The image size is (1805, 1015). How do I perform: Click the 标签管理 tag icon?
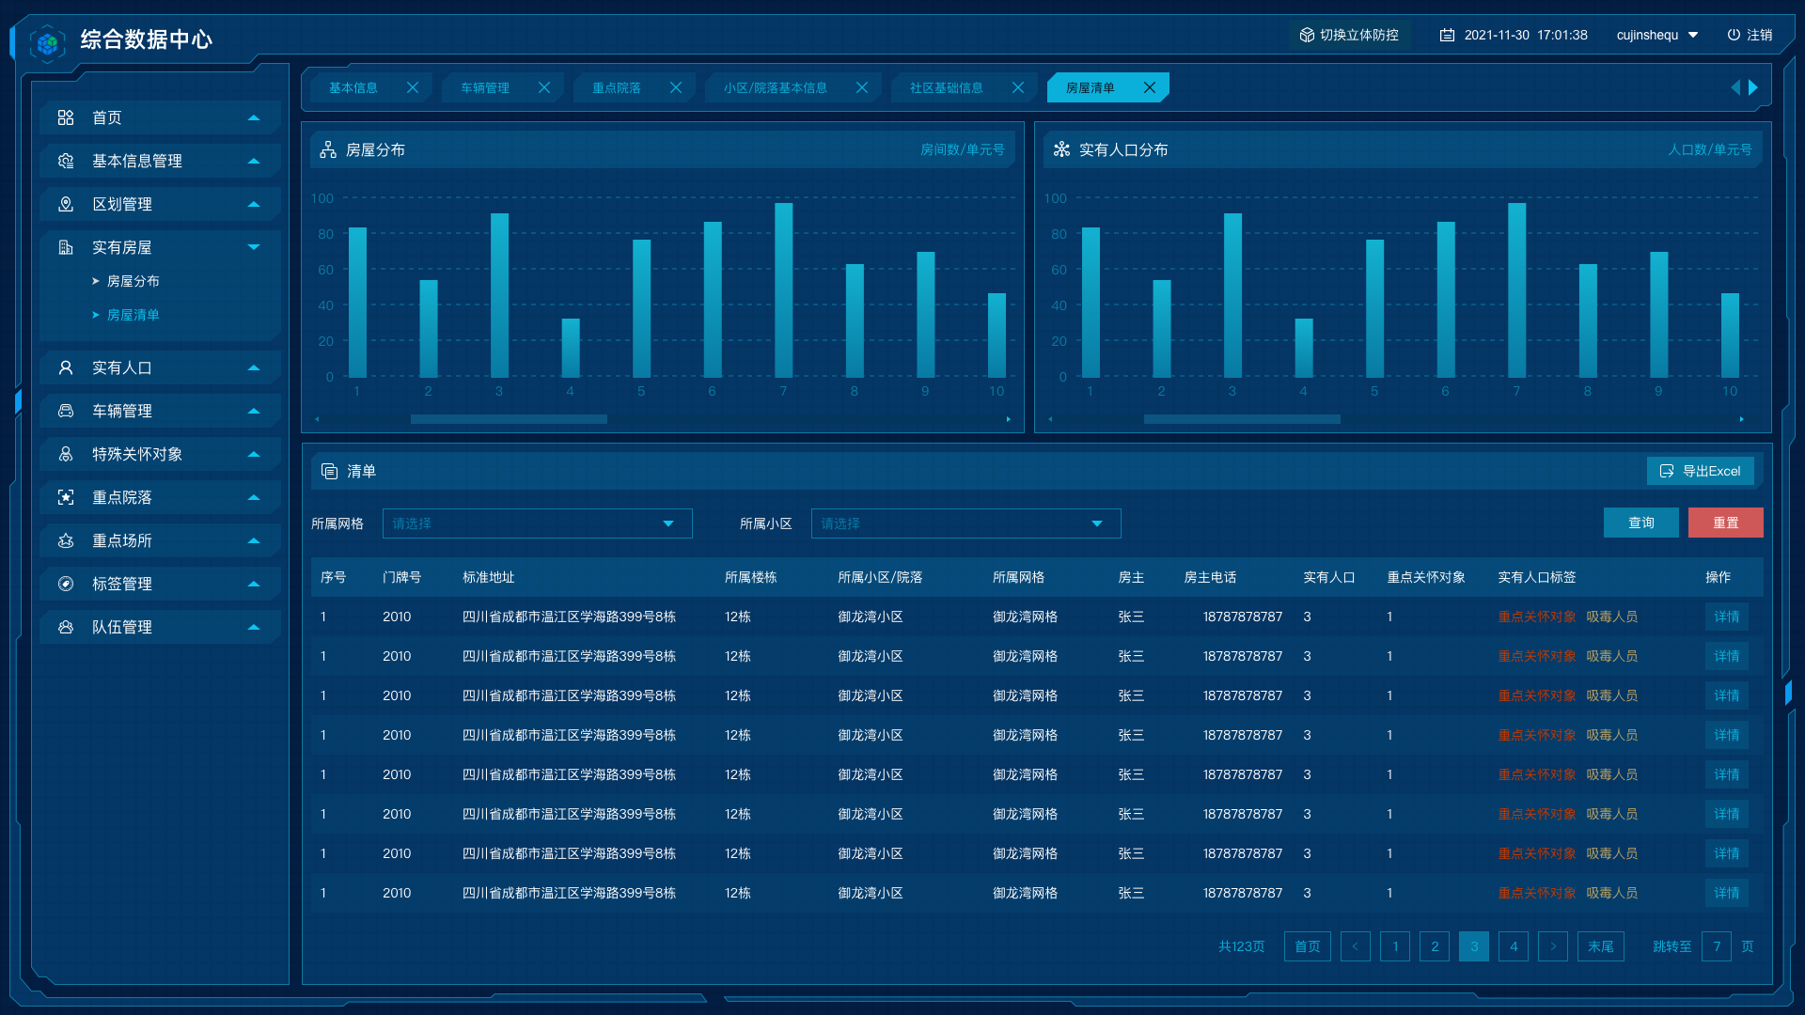click(66, 584)
